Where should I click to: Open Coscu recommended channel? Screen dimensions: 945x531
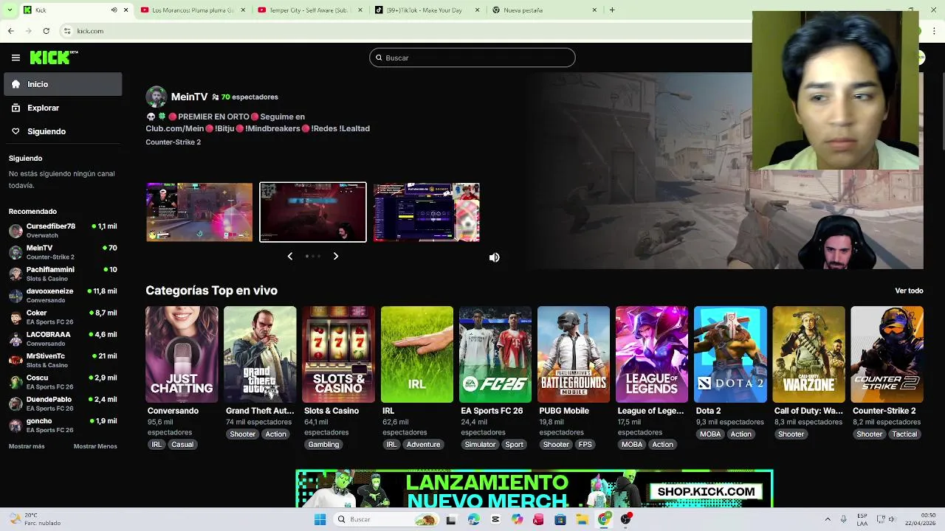63,382
